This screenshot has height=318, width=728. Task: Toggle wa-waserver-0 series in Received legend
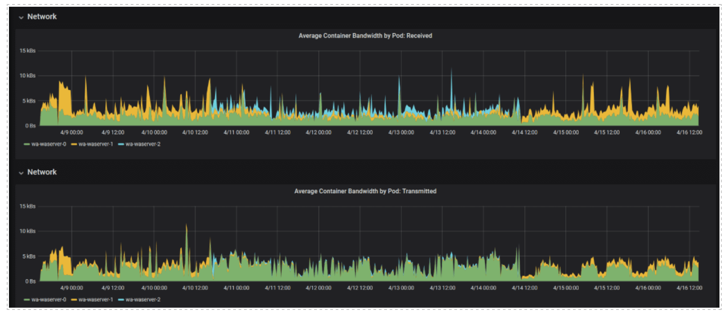pyautogui.click(x=49, y=145)
